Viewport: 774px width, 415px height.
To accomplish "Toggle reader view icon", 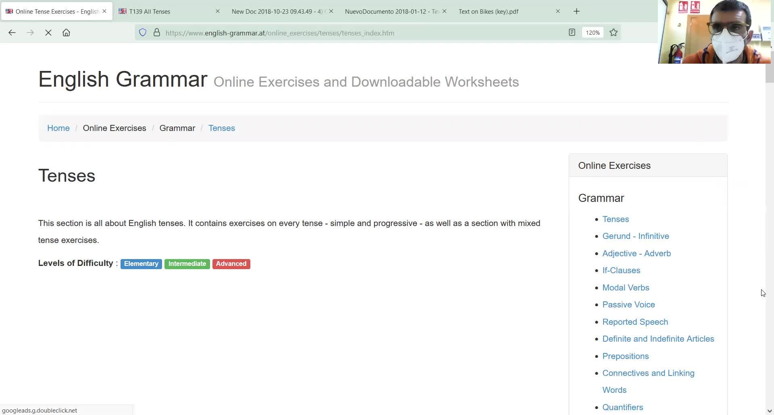I will [x=572, y=32].
